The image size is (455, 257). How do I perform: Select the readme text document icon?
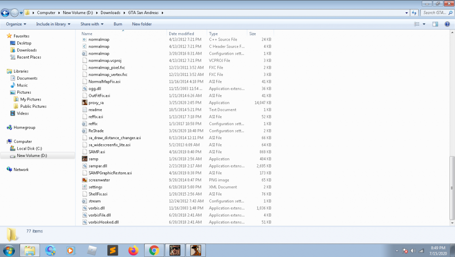(85, 110)
